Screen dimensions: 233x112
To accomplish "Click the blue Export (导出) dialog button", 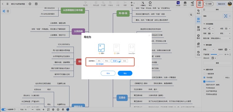I will tap(125, 73).
